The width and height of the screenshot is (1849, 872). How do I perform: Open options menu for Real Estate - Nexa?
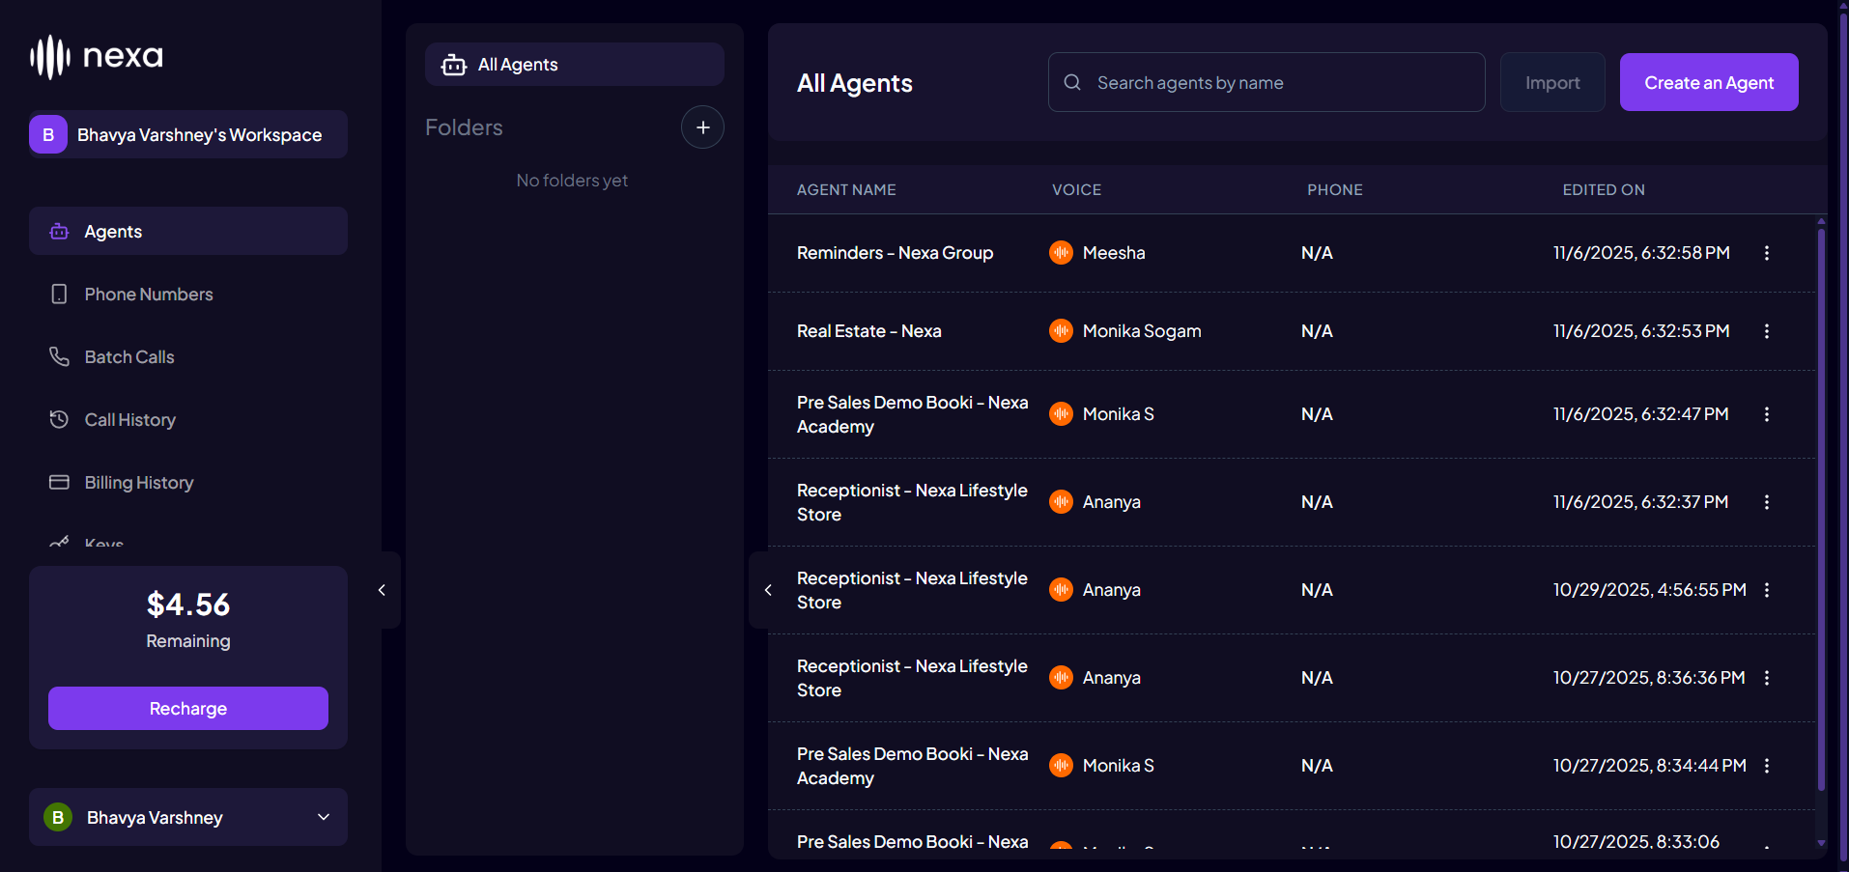[x=1767, y=331]
